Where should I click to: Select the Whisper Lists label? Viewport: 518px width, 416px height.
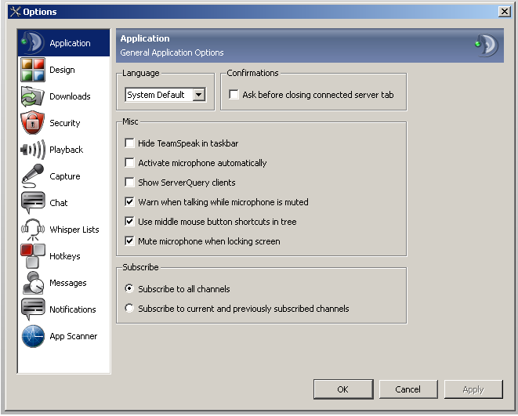tap(74, 230)
